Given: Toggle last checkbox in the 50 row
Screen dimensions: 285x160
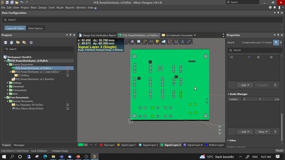Looking at the screenshot, I should point(271,57).
